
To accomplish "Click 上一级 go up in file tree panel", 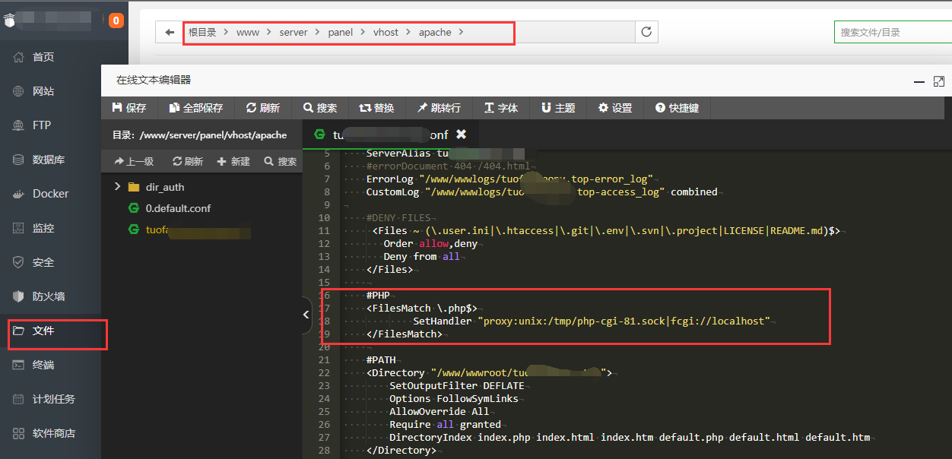I will coord(134,161).
